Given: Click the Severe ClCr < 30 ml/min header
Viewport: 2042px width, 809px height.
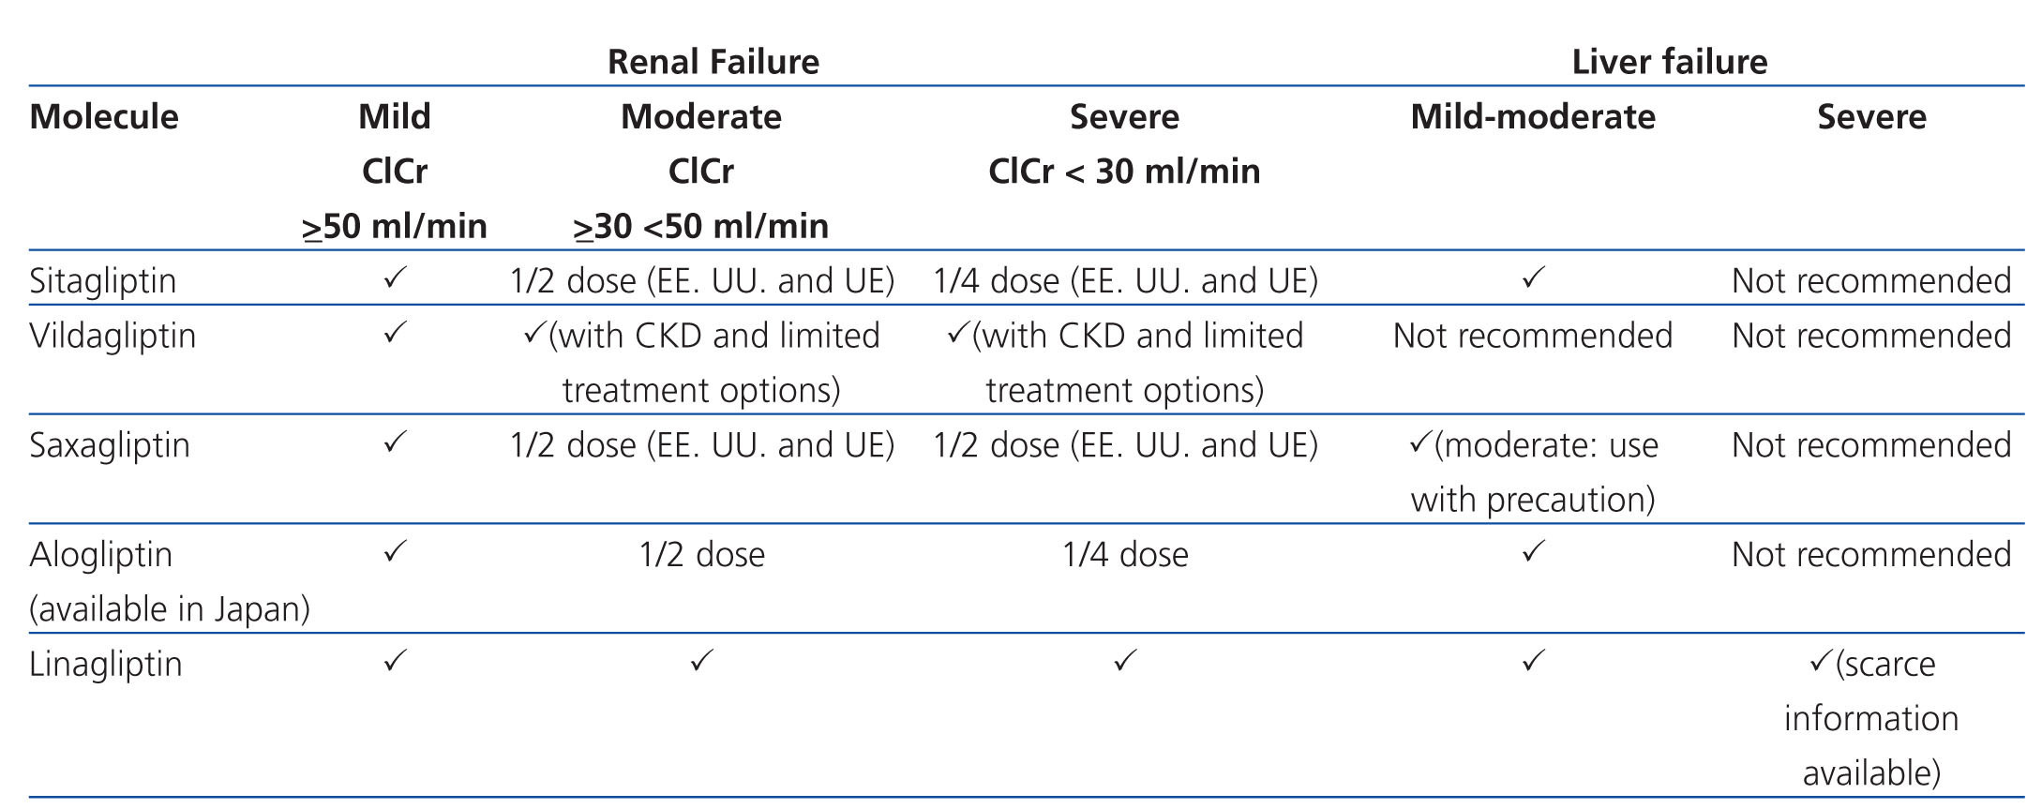Looking at the screenshot, I should [x=1124, y=144].
